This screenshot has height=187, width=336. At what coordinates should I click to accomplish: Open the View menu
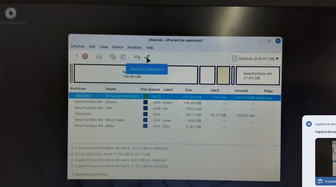(x=104, y=47)
